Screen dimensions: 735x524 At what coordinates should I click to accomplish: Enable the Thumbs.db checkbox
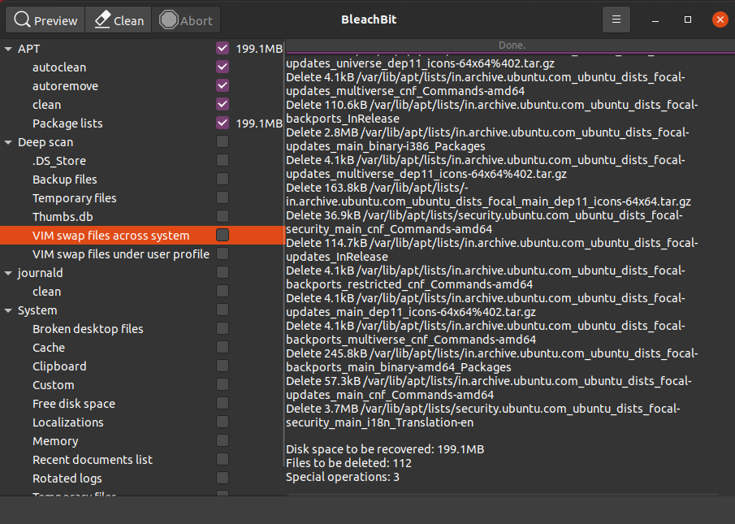tap(223, 217)
